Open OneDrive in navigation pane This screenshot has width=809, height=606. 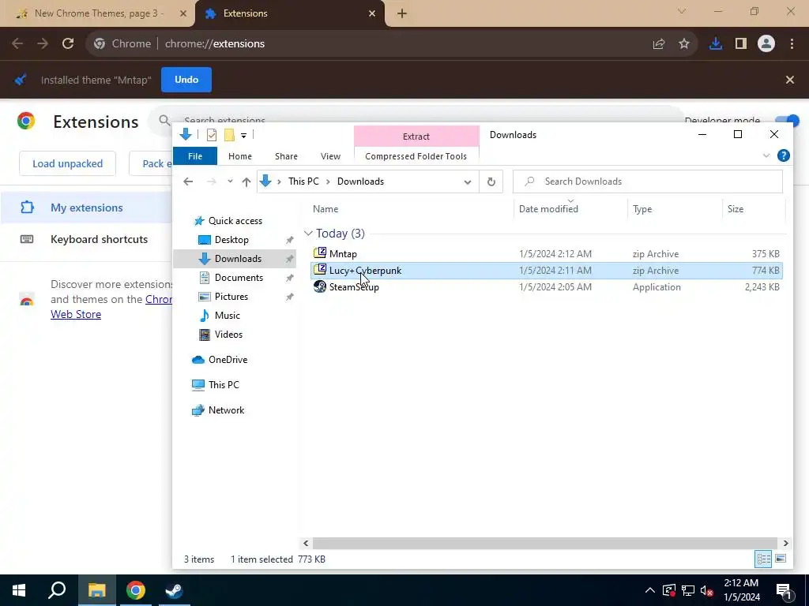coord(228,360)
